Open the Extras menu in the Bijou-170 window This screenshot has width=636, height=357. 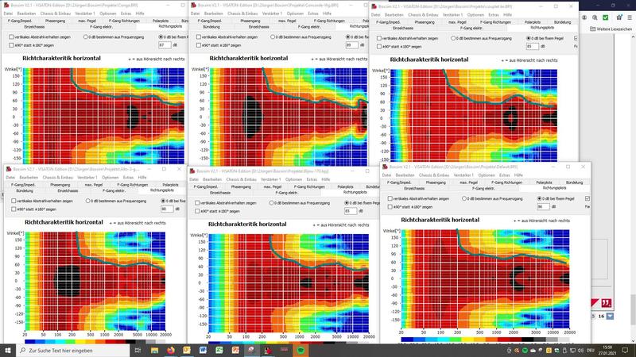(312, 179)
